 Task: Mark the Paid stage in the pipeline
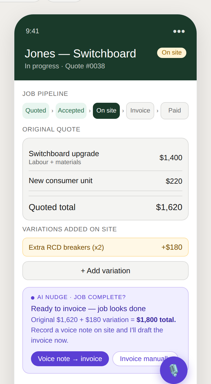pos(175,110)
